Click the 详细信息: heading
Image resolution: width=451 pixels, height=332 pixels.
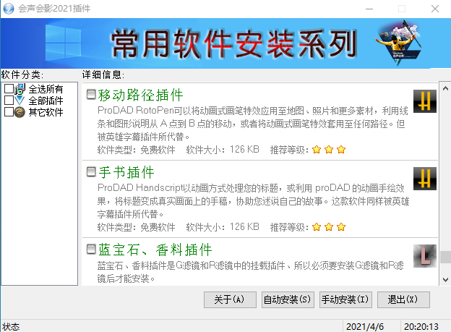click(103, 75)
